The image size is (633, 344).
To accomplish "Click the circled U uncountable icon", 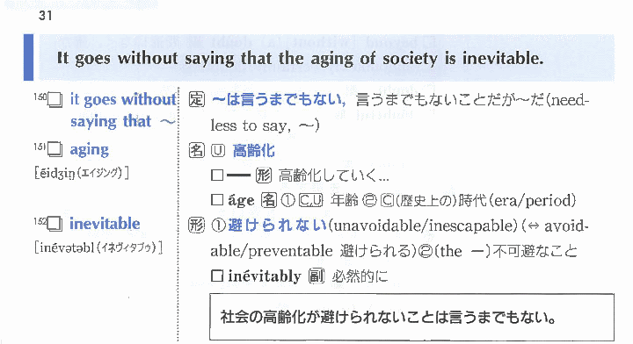I will point(218,151).
